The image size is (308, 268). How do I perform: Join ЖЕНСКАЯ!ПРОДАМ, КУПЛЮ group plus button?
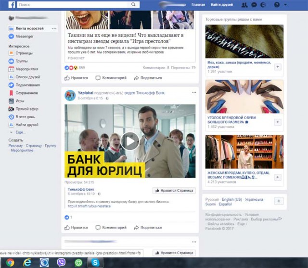tap(278, 177)
